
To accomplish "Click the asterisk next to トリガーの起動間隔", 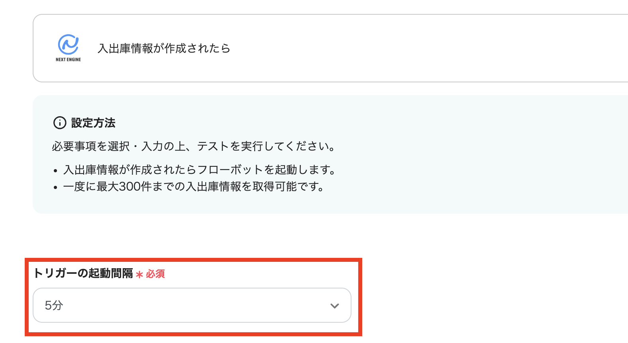I will [139, 274].
